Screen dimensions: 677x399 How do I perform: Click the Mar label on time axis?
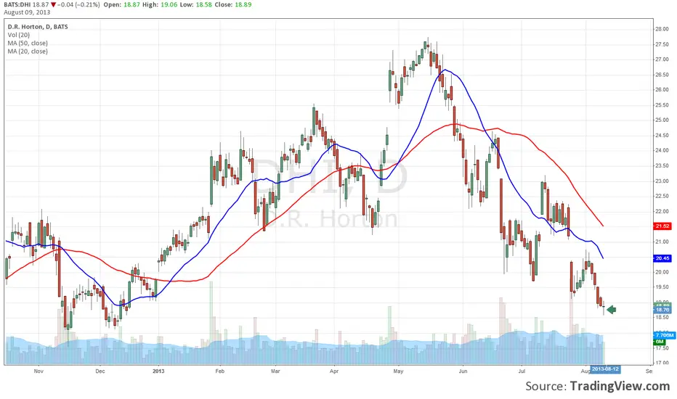click(x=275, y=371)
